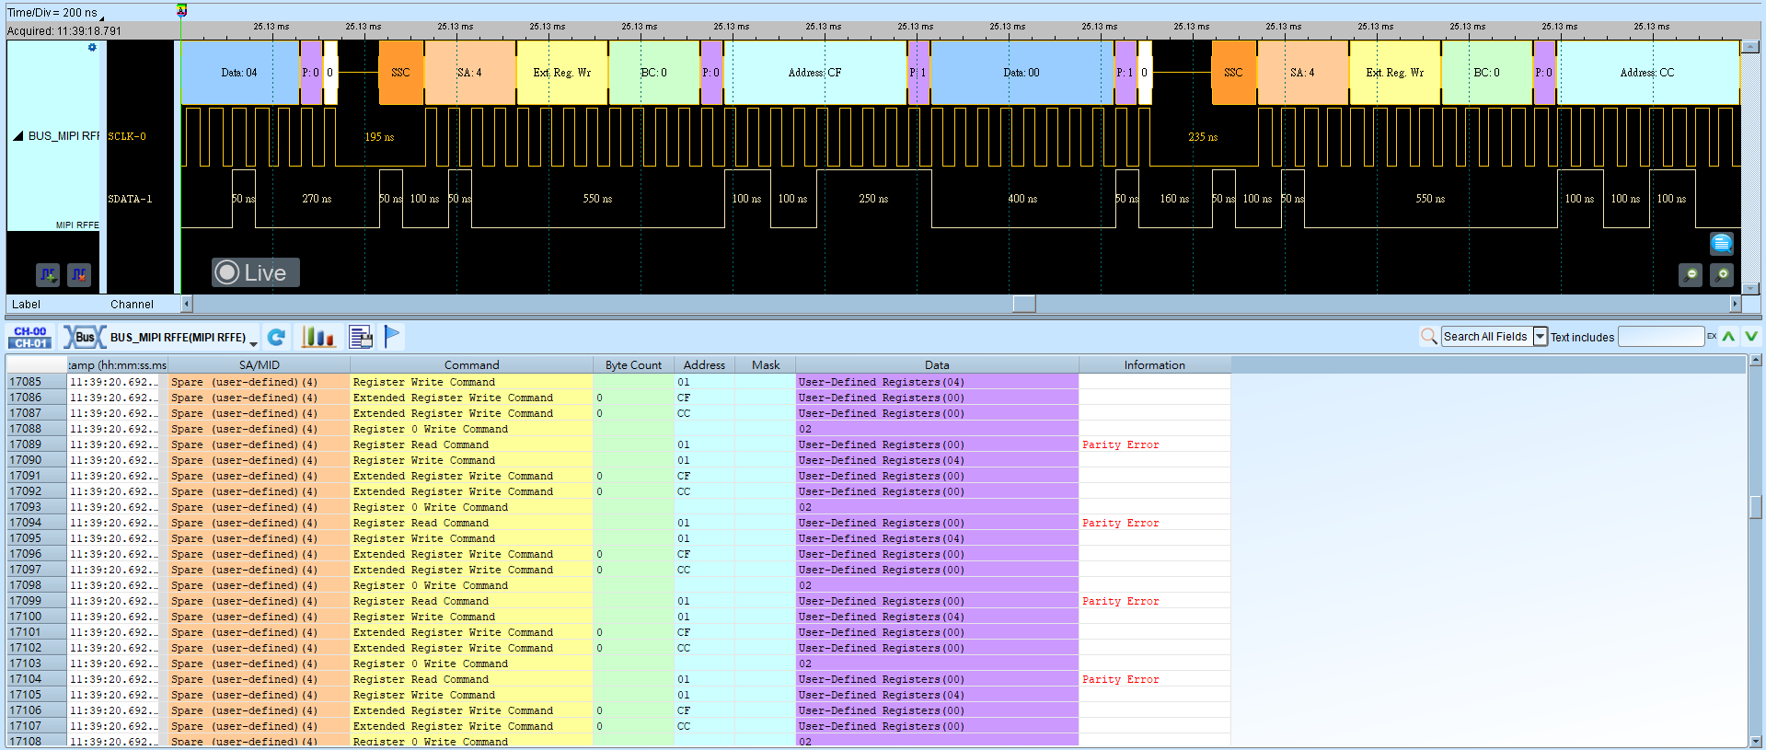
Task: Open the Search All Fields dropdown
Action: point(1540,336)
